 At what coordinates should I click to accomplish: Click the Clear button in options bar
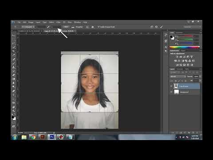click(66, 27)
